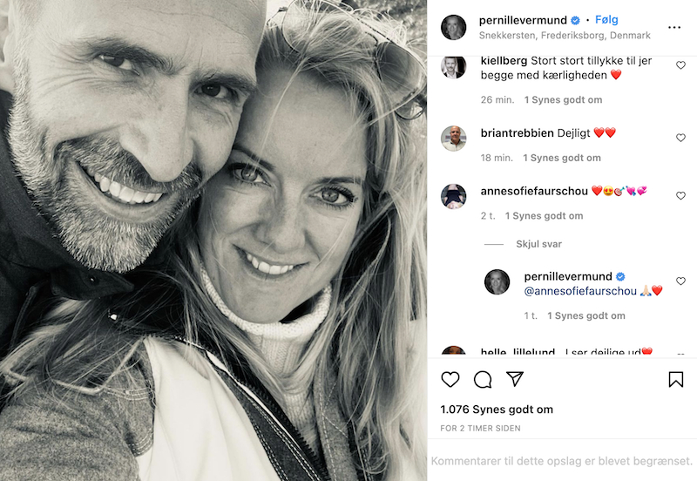Like briantrebbien's comment

(680, 138)
